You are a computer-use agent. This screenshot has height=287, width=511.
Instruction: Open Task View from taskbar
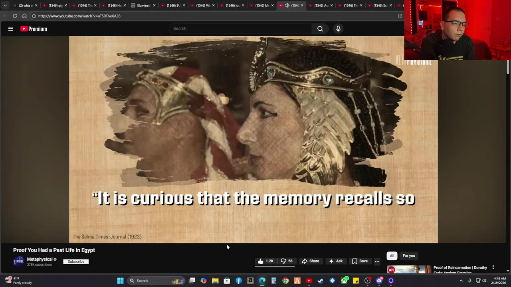(x=192, y=281)
